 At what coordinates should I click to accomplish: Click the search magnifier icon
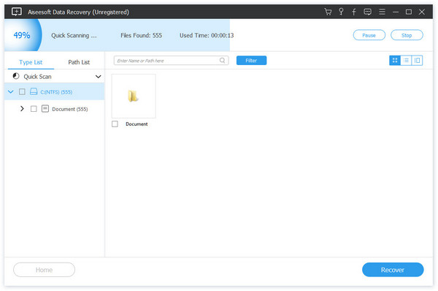click(x=223, y=61)
